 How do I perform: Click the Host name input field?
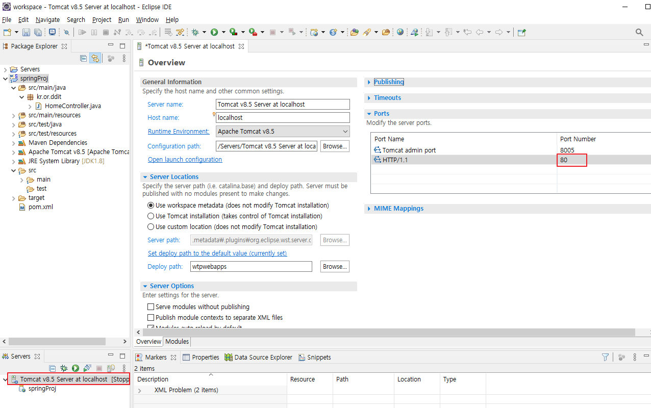(283, 118)
